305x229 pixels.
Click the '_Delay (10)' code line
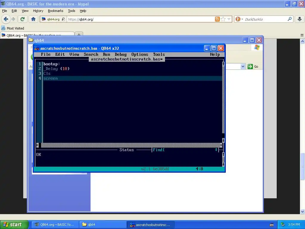(x=56, y=69)
